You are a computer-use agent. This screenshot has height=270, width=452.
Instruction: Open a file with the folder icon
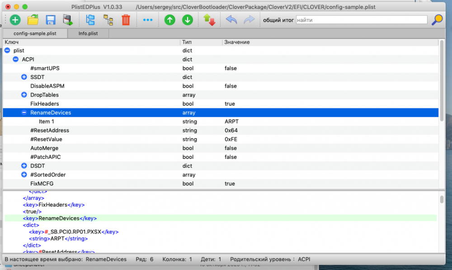click(33, 20)
